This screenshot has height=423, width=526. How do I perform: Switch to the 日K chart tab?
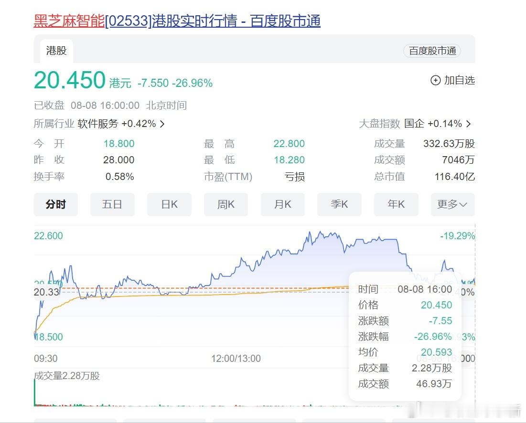tap(169, 204)
